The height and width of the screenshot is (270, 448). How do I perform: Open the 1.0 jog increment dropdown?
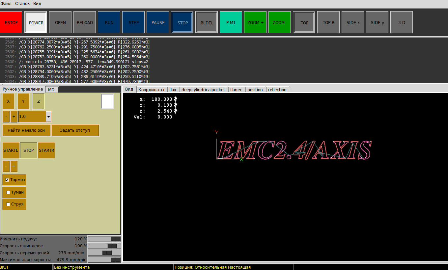click(48, 117)
